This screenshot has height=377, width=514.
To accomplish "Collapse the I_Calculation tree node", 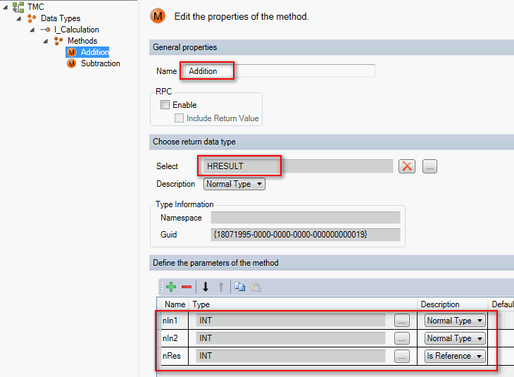I will click(32, 30).
